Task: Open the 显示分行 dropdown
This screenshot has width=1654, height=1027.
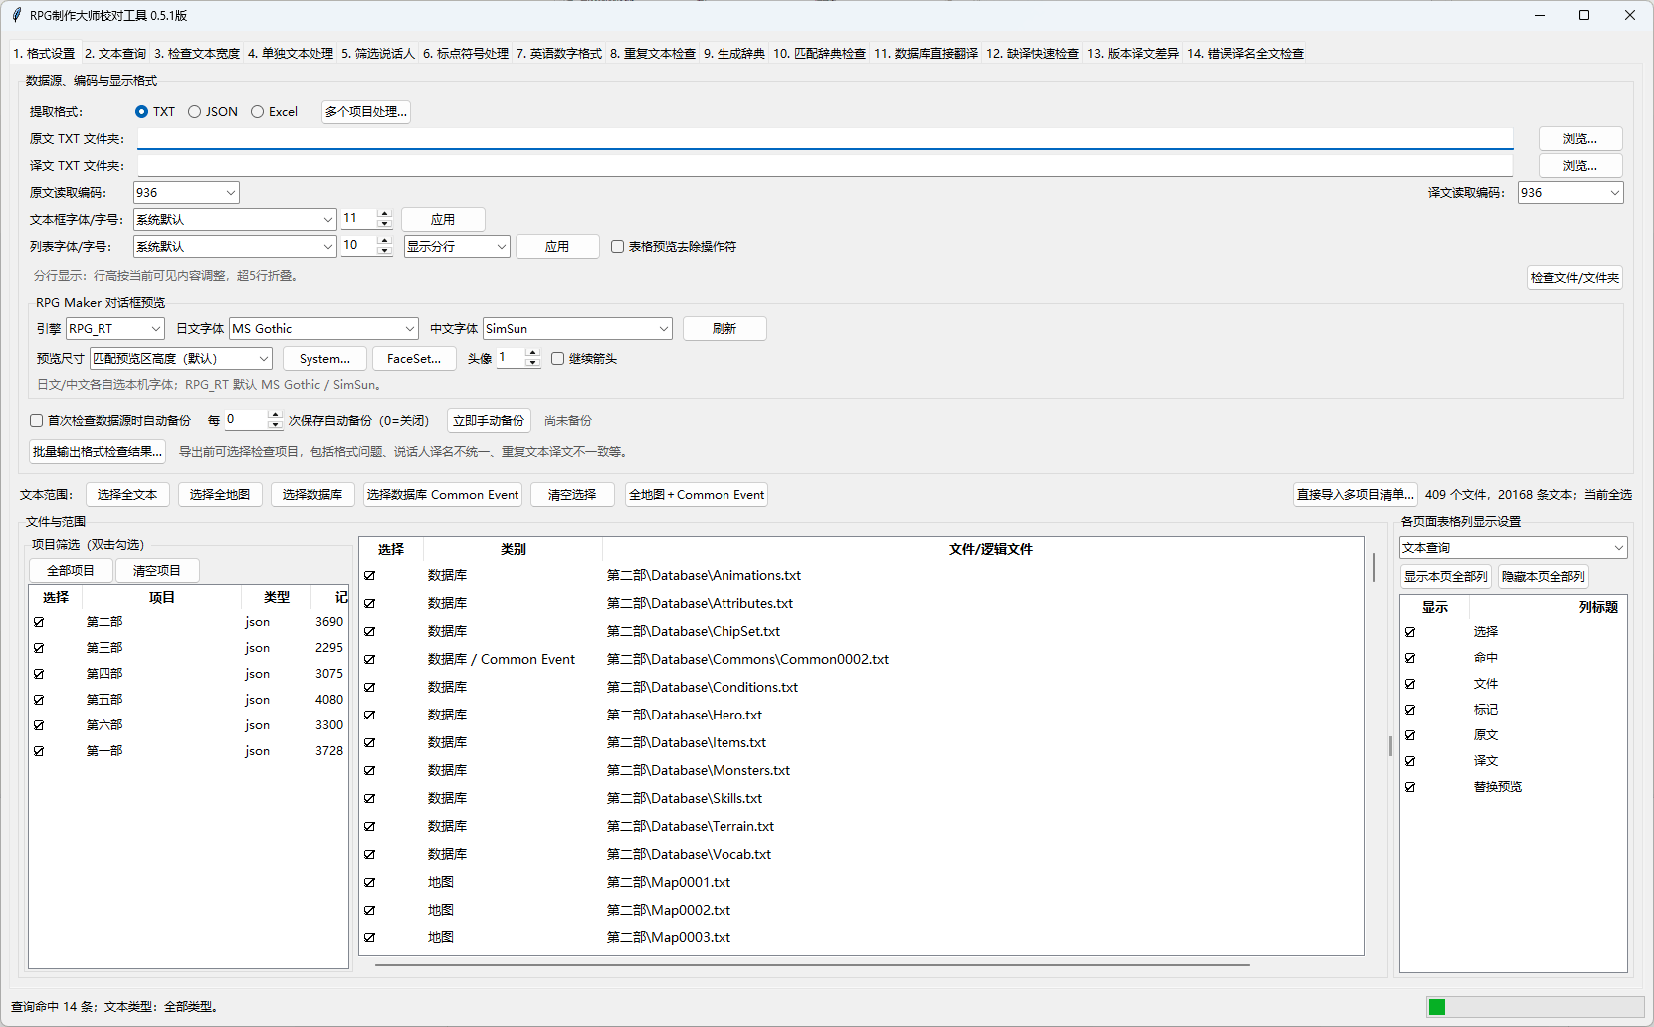Action: [x=457, y=247]
